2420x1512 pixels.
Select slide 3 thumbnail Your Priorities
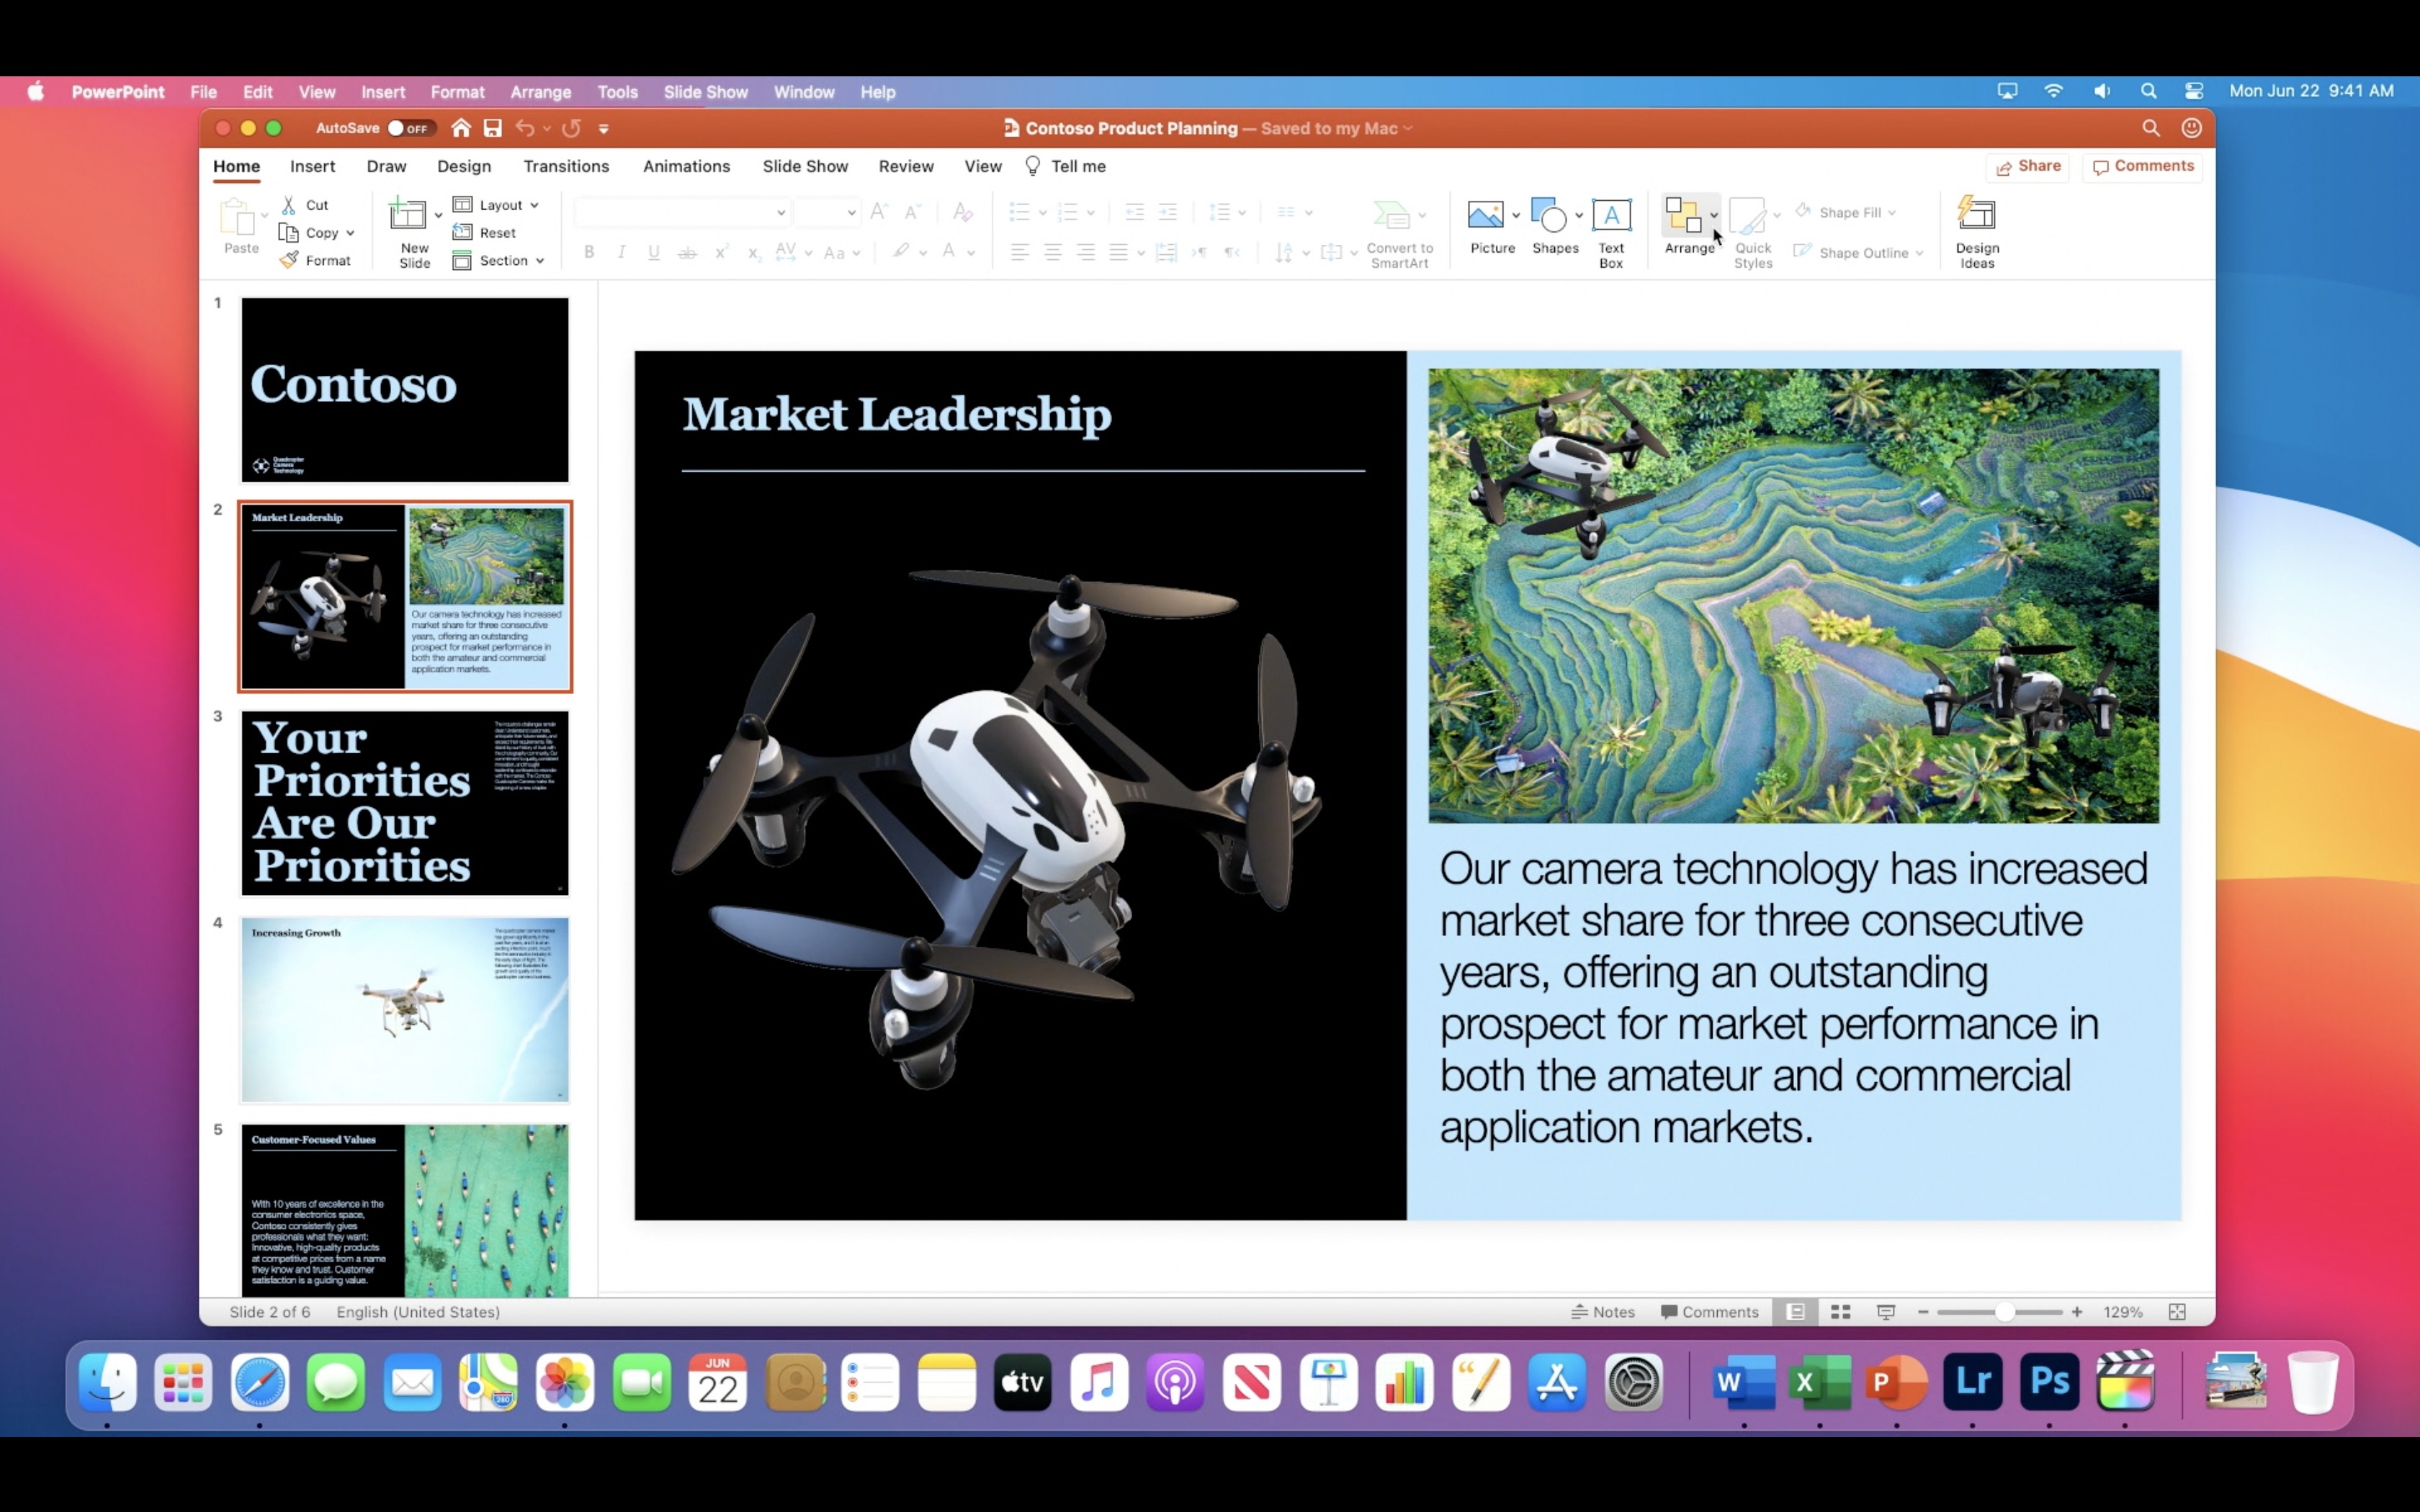pos(405,803)
